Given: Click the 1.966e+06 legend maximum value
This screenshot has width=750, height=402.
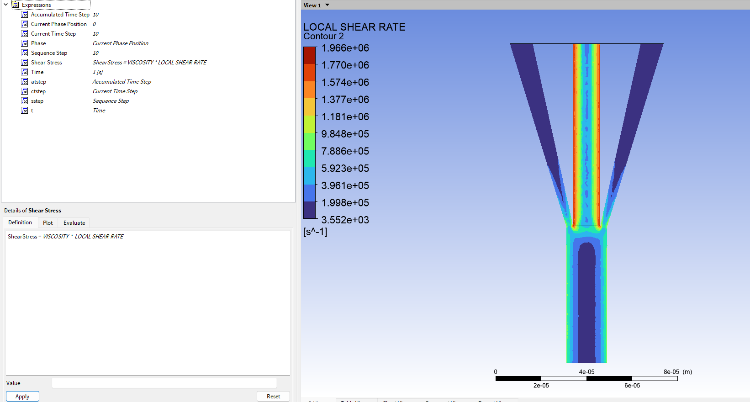Looking at the screenshot, I should pyautogui.click(x=345, y=48).
